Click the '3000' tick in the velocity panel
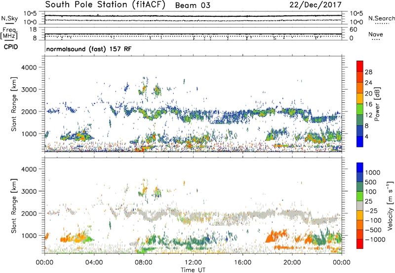 coord(29,191)
